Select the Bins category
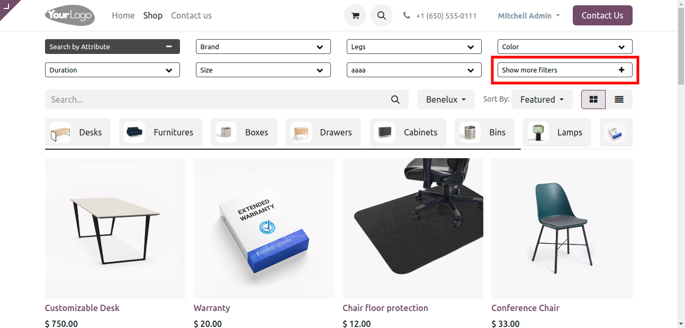Screen dimensions: 685x328 click(x=484, y=132)
